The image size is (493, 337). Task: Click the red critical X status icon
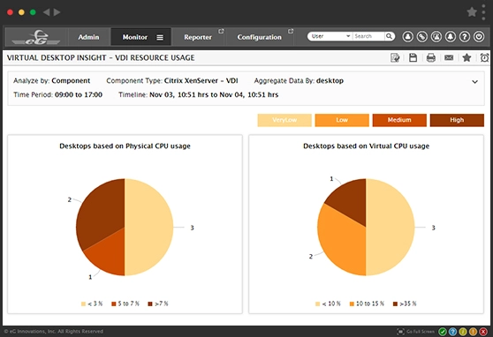click(x=483, y=332)
